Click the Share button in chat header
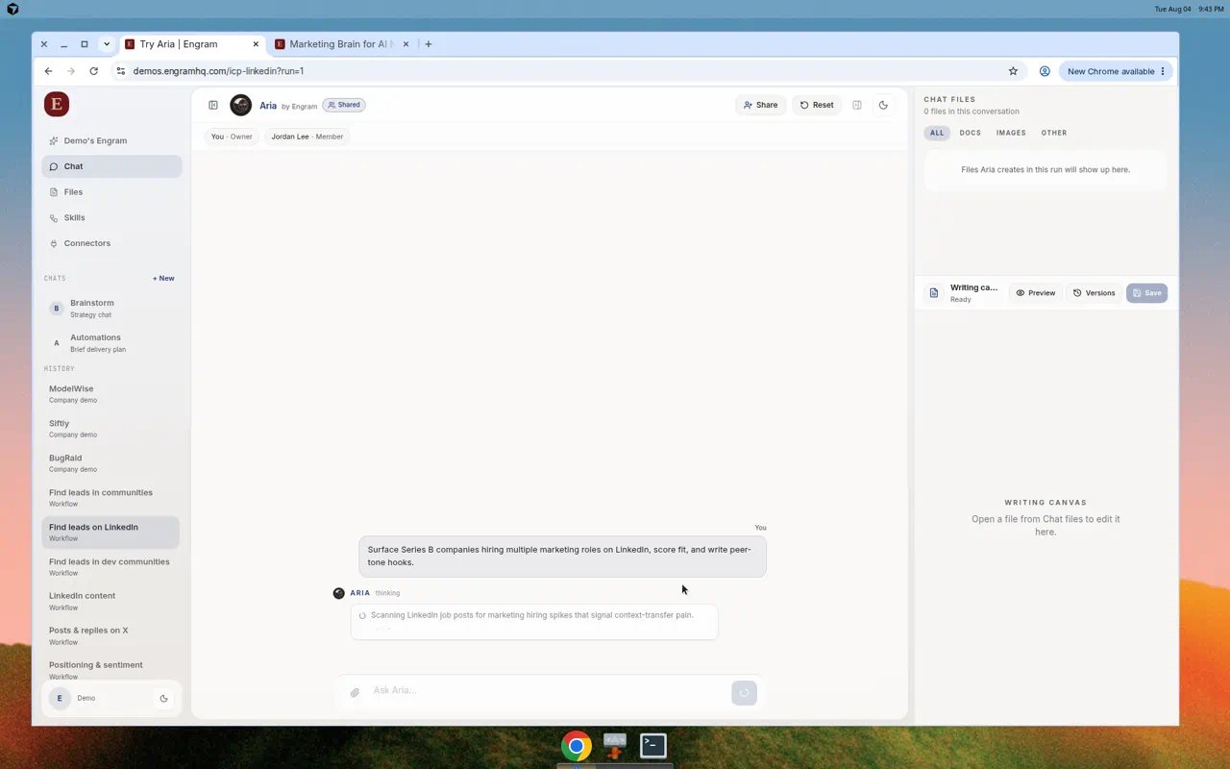Screen dimensions: 1230x769 pyautogui.click(x=761, y=105)
